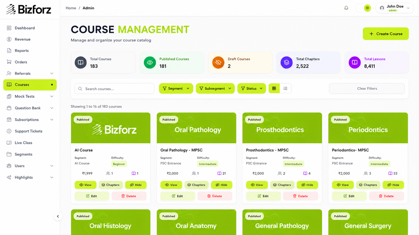Edit the AI Course
The height and width of the screenshot is (235, 419).
click(92, 196)
